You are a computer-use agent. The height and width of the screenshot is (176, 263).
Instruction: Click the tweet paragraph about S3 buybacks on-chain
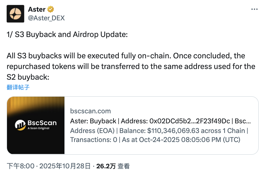[x=131, y=66]
